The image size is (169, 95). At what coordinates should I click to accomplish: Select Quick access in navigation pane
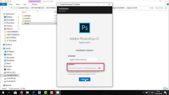[x=10, y=14]
